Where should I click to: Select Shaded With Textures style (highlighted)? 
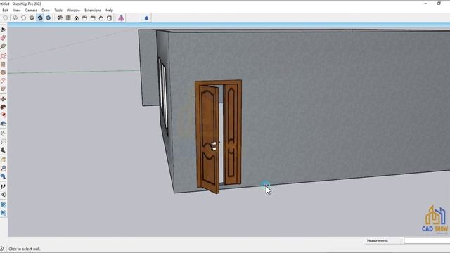[x=40, y=18]
